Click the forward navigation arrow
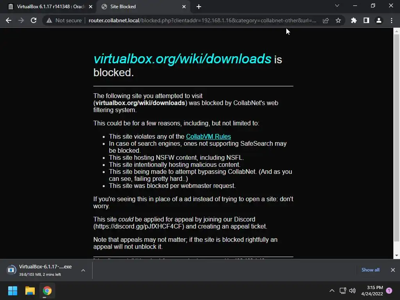 tap(21, 20)
